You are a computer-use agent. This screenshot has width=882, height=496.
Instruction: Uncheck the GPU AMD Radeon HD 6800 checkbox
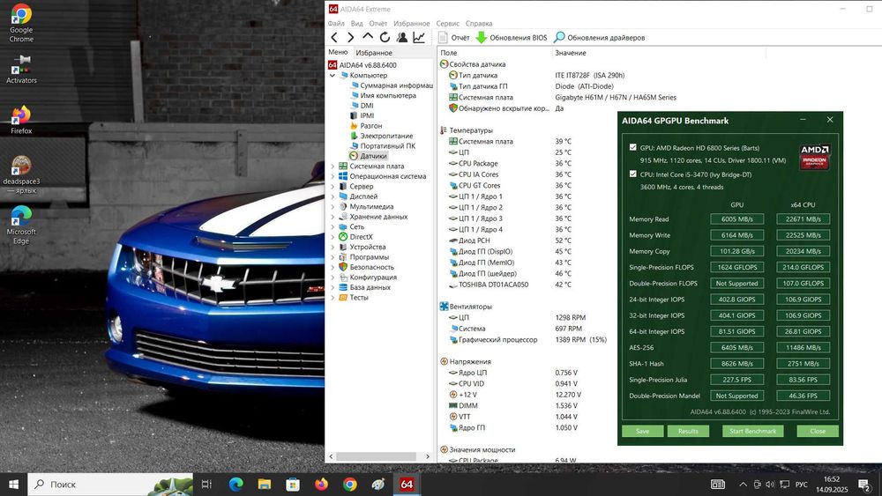click(x=632, y=148)
